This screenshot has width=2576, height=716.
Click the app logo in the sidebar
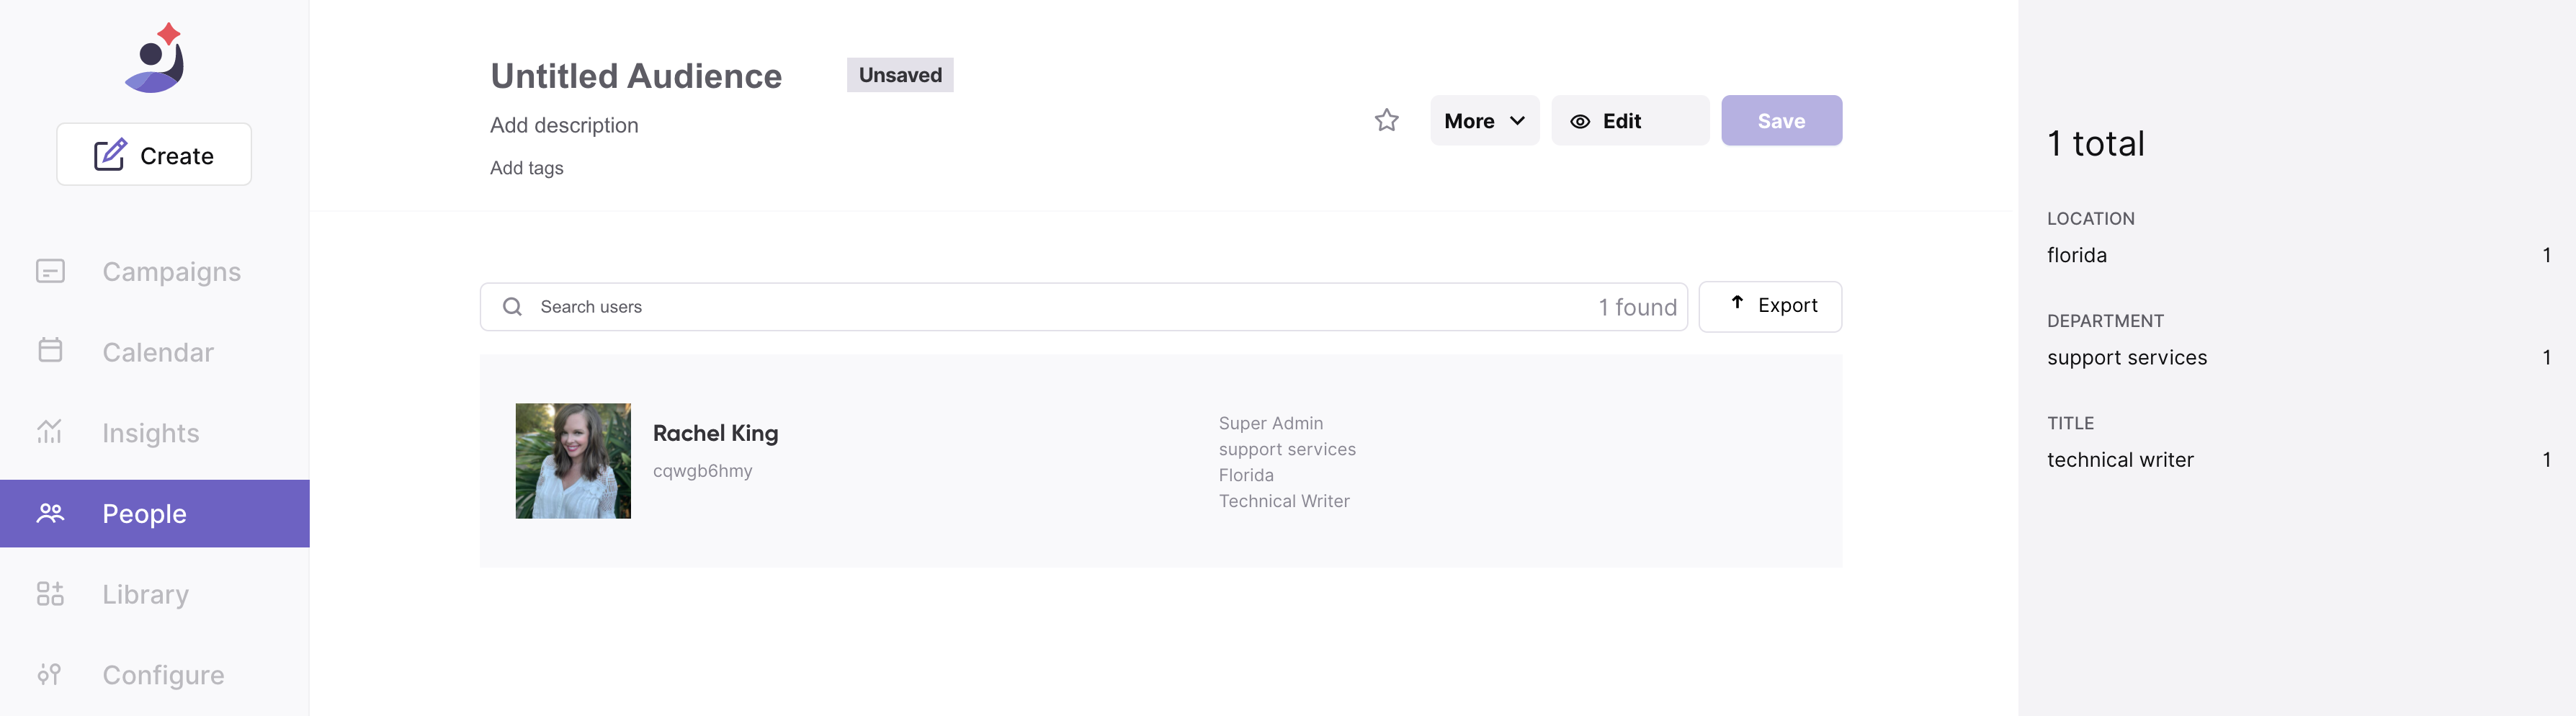click(155, 57)
